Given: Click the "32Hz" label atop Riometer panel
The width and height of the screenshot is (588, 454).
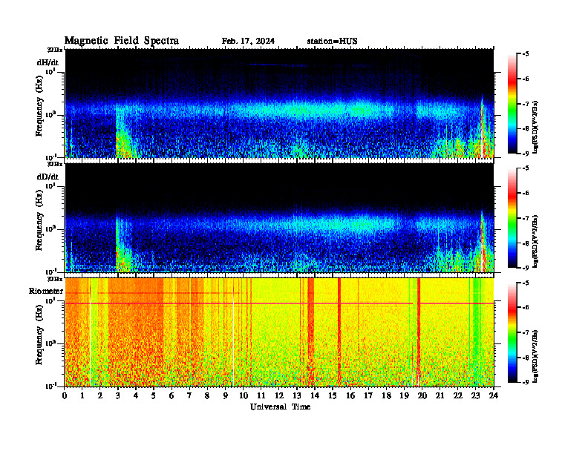Looking at the screenshot, I should [x=55, y=279].
